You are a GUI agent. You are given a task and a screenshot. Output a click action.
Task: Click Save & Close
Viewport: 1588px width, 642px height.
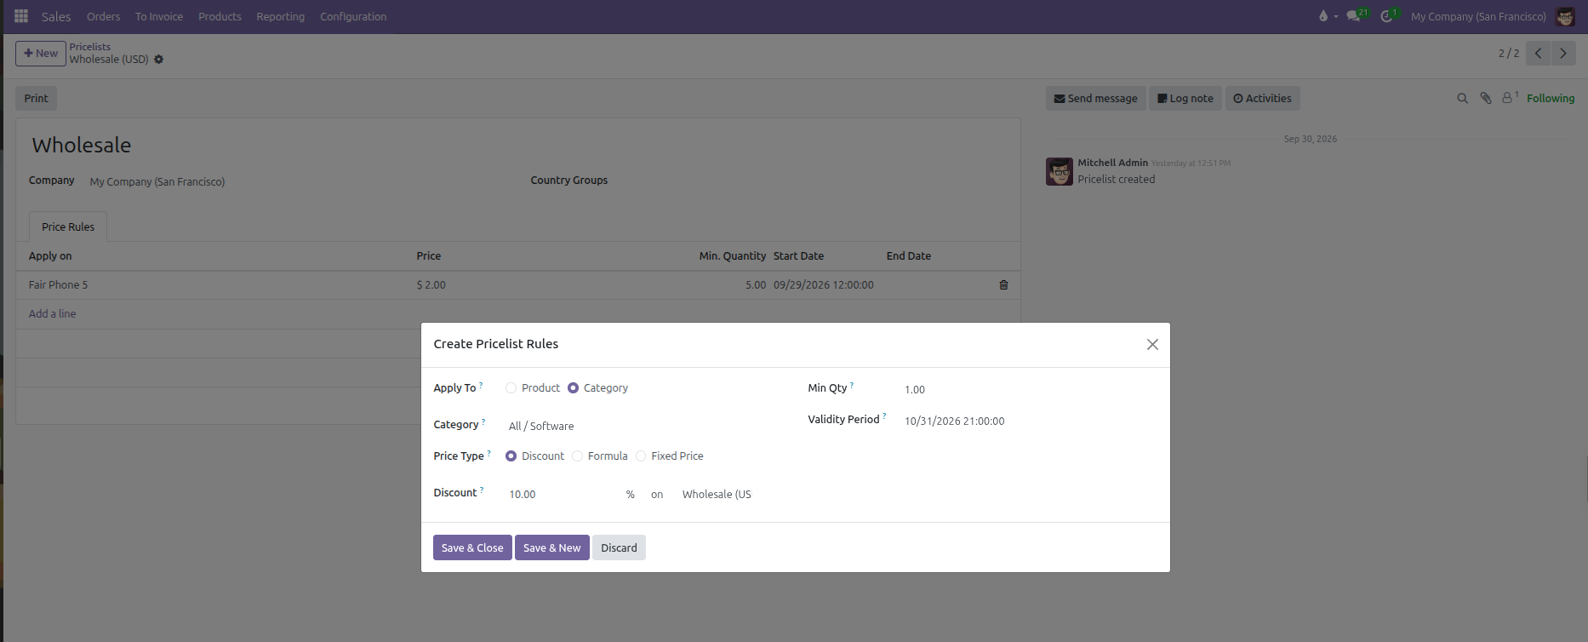coord(472,547)
